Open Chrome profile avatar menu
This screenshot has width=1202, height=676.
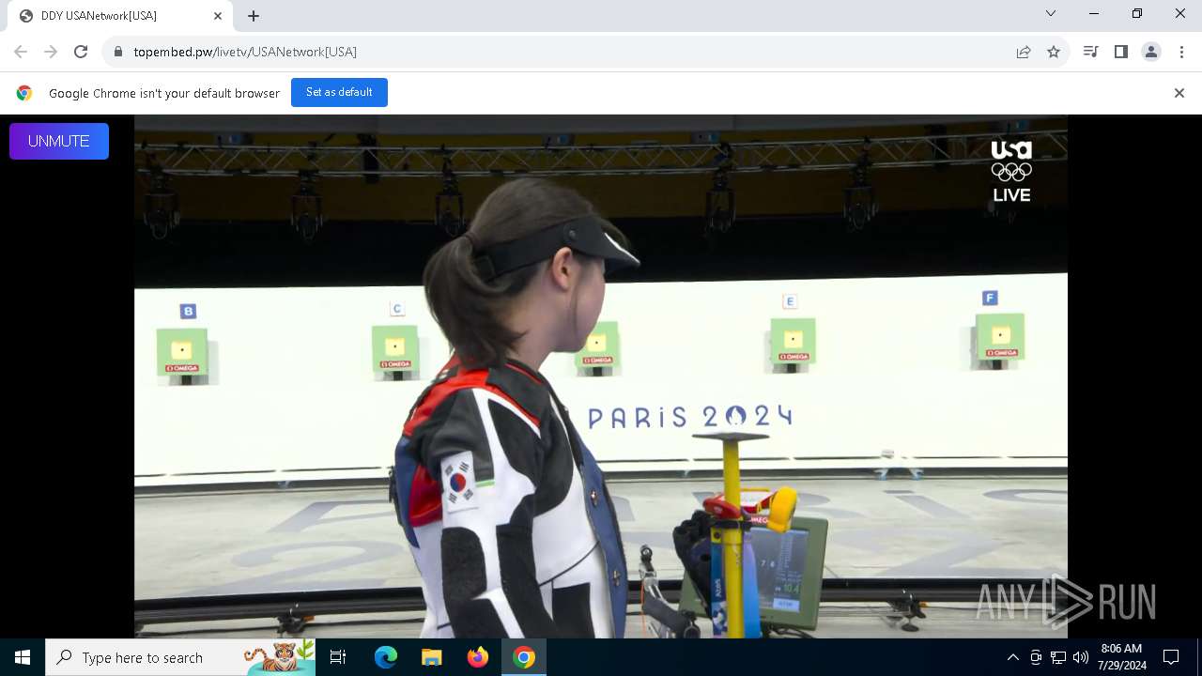1151,52
